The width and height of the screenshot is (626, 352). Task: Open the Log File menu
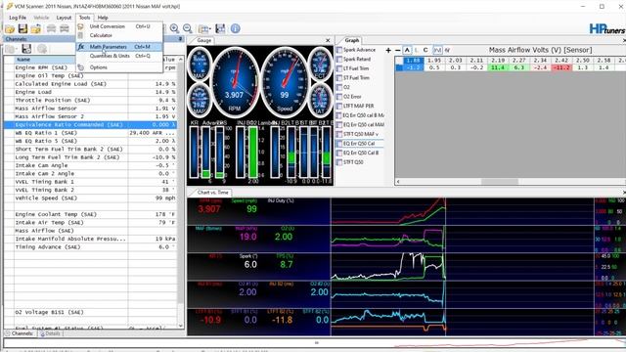18,18
